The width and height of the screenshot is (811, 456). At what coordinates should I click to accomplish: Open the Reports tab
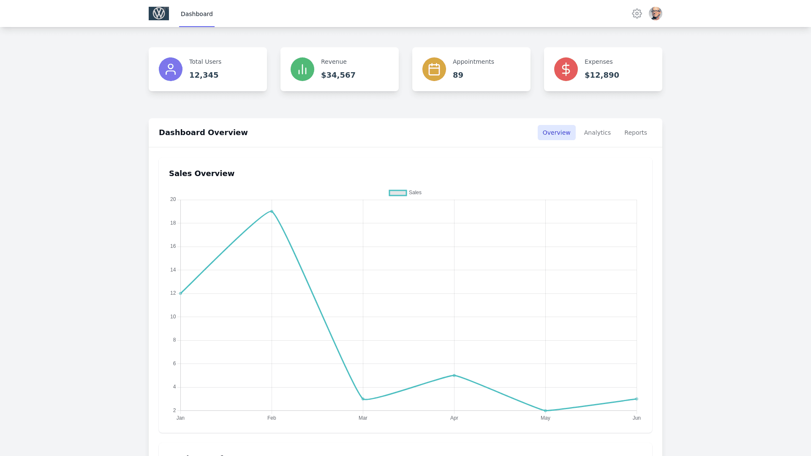pyautogui.click(x=635, y=133)
